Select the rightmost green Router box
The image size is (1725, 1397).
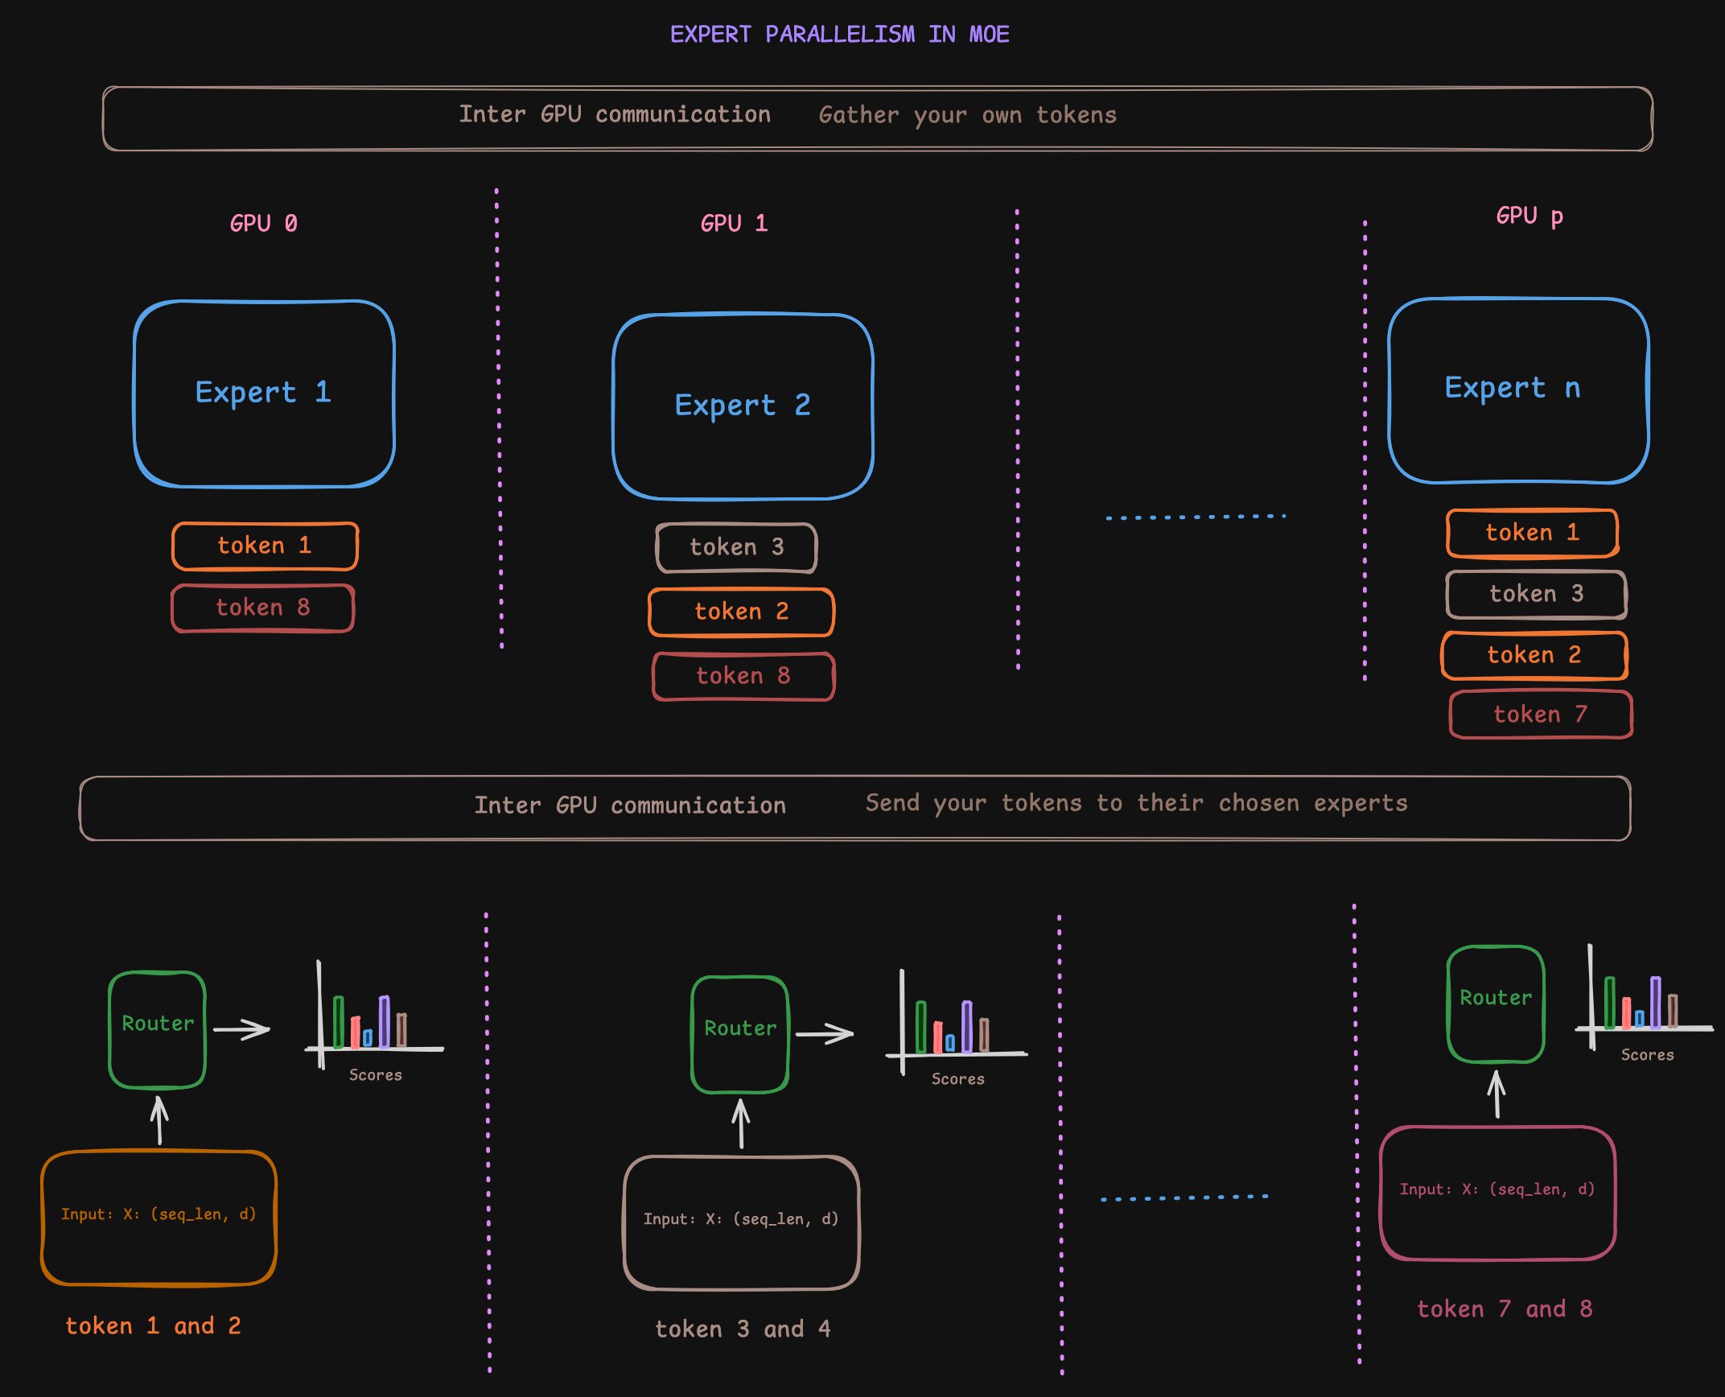(1495, 1003)
